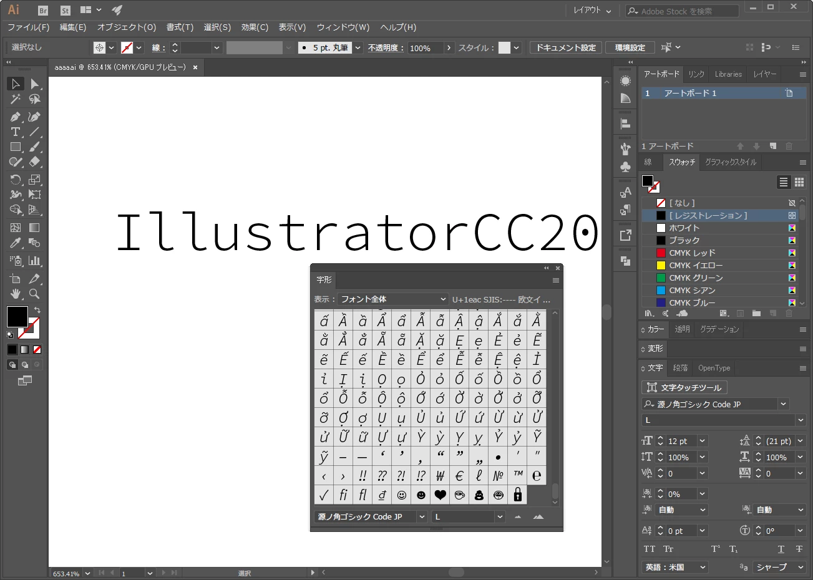Screen dimensions: 813x580
Task: Select the Selection tool arrow
Action: 16,84
